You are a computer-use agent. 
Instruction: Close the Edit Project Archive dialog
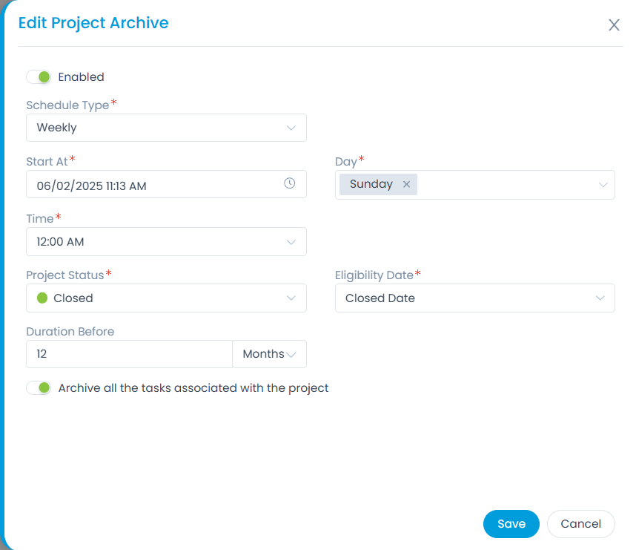614,25
